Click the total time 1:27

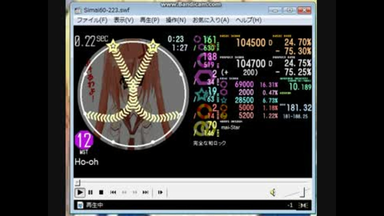pos(180,48)
